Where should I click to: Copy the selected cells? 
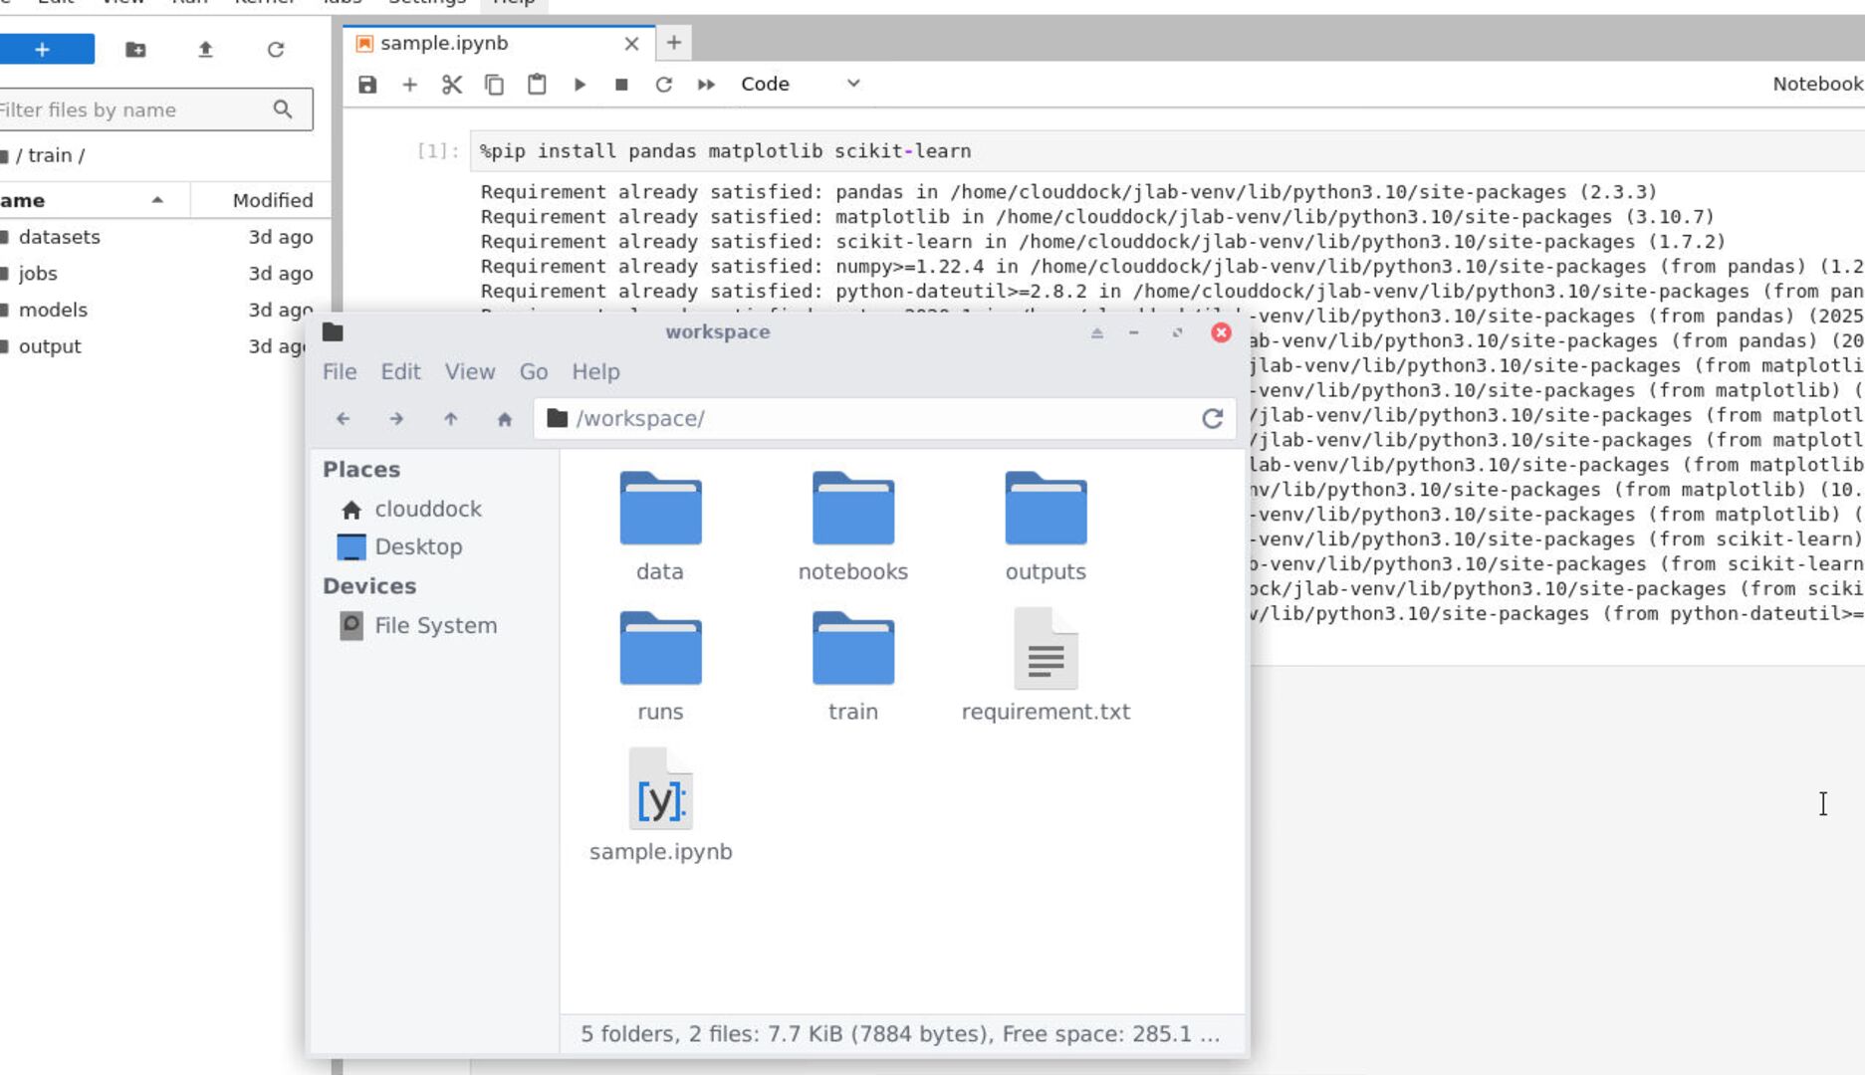(494, 84)
